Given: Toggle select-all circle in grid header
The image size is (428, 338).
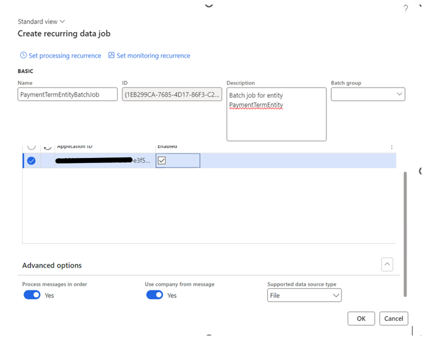Looking at the screenshot, I should pyautogui.click(x=31, y=146).
